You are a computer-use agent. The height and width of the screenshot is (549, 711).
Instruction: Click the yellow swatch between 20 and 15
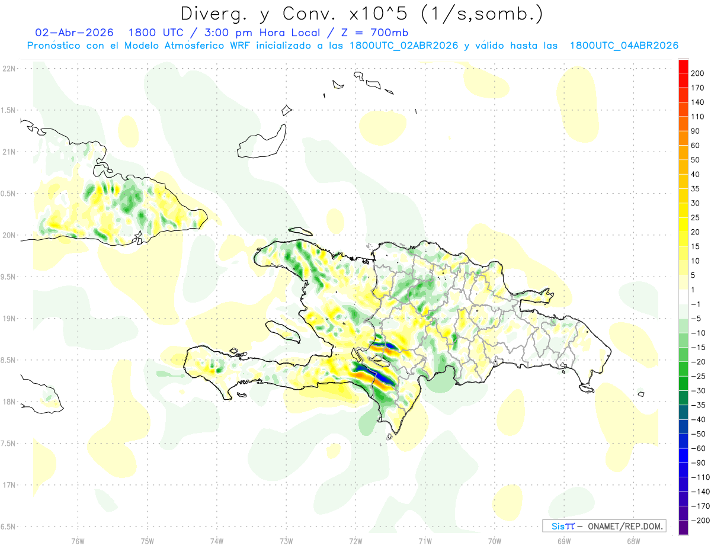pyautogui.click(x=683, y=239)
